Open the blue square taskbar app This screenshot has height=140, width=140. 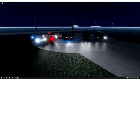(10, 78)
